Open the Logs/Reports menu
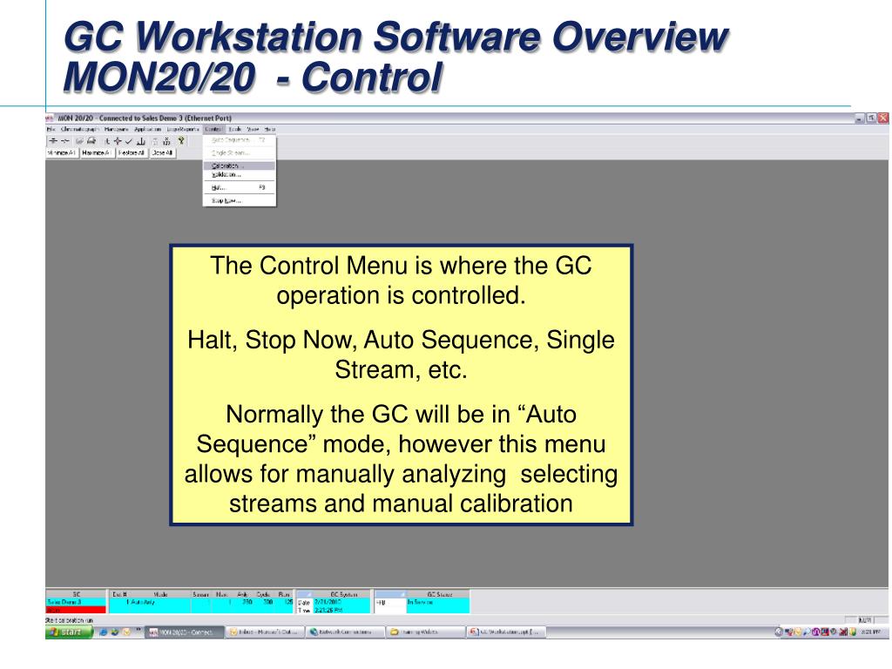 [183, 129]
